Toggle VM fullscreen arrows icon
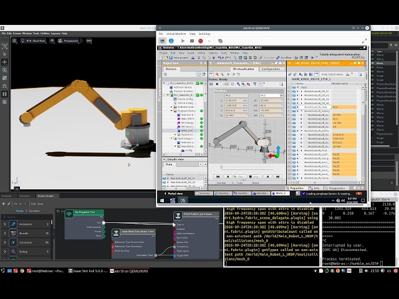Screen dimensions: 399x299 coord(364,41)
